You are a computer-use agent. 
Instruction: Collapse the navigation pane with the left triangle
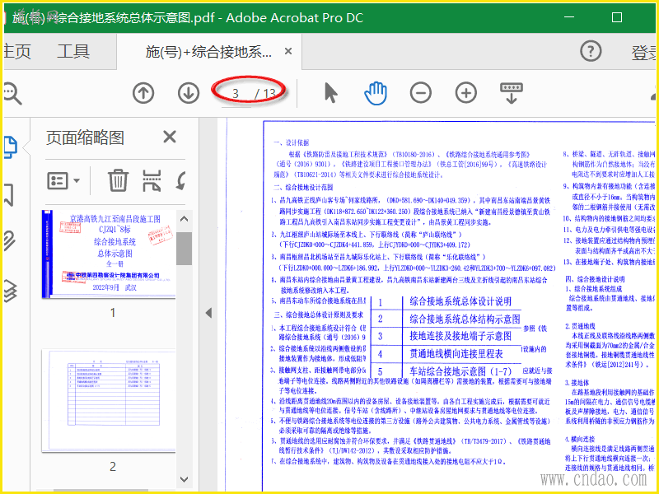pos(208,313)
